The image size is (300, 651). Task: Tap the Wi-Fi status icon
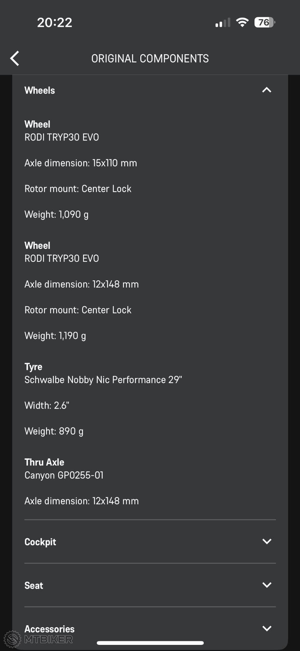(242, 22)
